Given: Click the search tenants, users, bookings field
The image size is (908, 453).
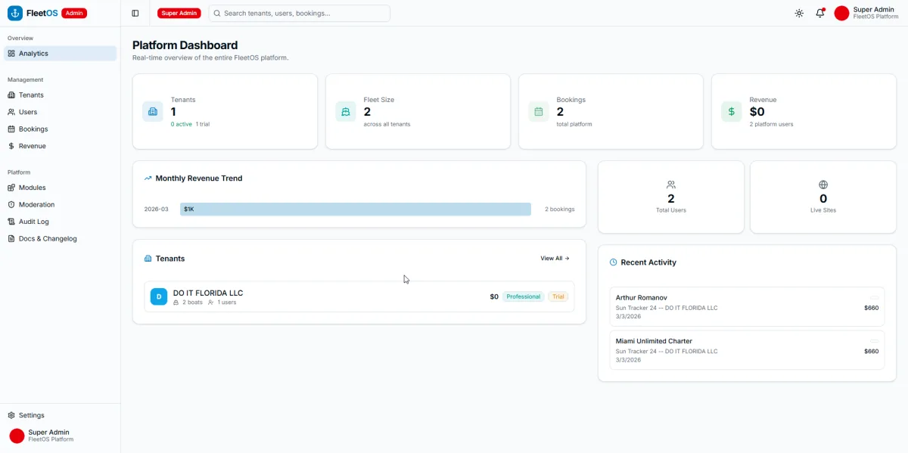Looking at the screenshot, I should [300, 13].
